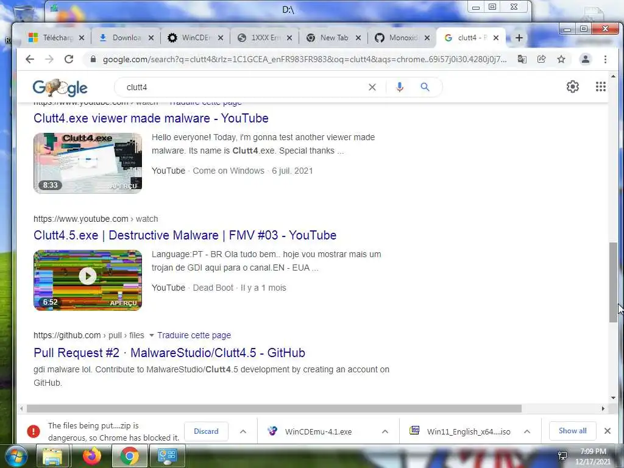Viewport: 624px width, 468px height.
Task: Show all downloads
Action: click(x=572, y=431)
